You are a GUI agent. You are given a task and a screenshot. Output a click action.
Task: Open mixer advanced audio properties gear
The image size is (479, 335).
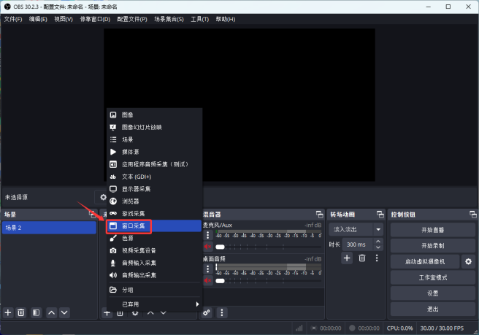[x=207, y=312]
